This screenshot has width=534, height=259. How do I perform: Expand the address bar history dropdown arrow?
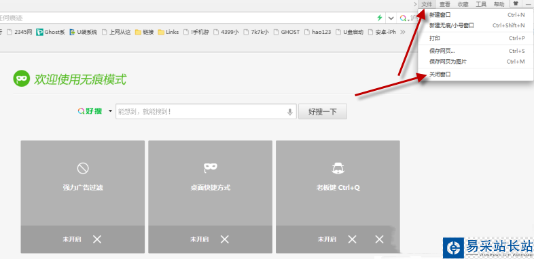(391, 18)
